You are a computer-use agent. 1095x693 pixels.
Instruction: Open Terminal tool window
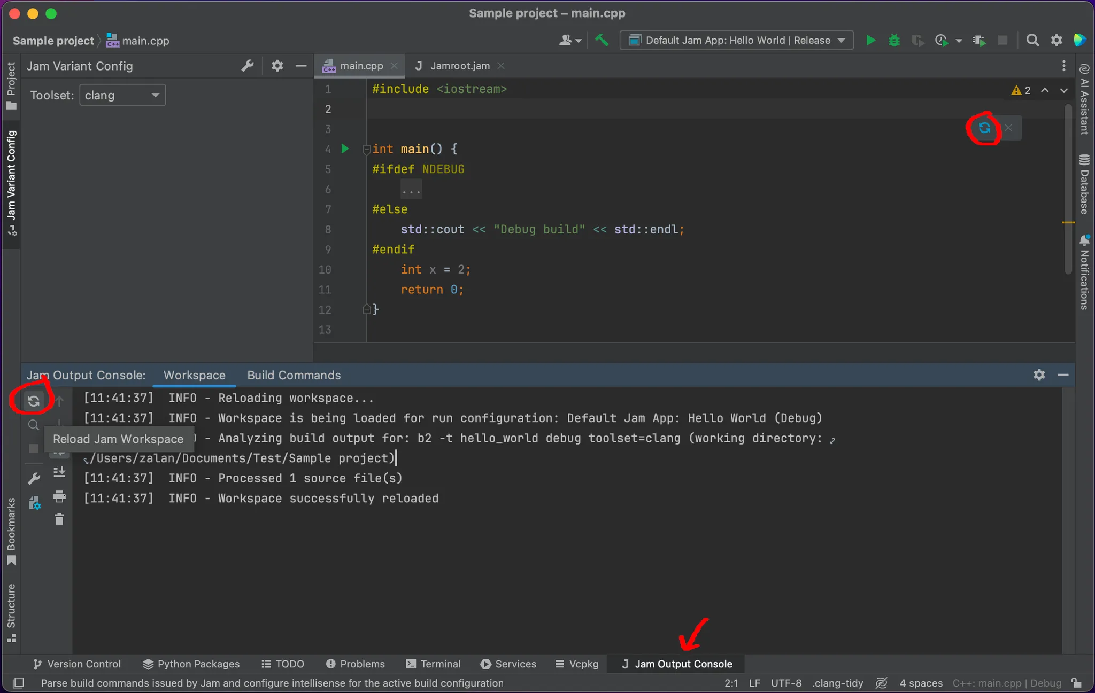click(x=433, y=664)
